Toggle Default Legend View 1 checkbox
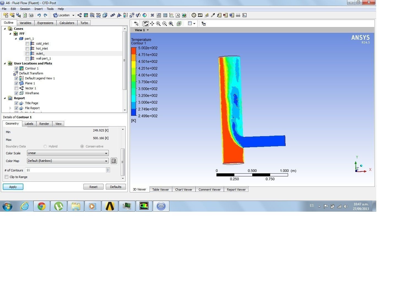412x307 pixels. (16, 78)
